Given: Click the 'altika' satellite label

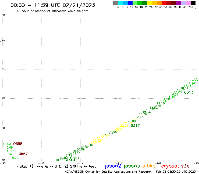Looking at the screenshot, I should point(149,166).
